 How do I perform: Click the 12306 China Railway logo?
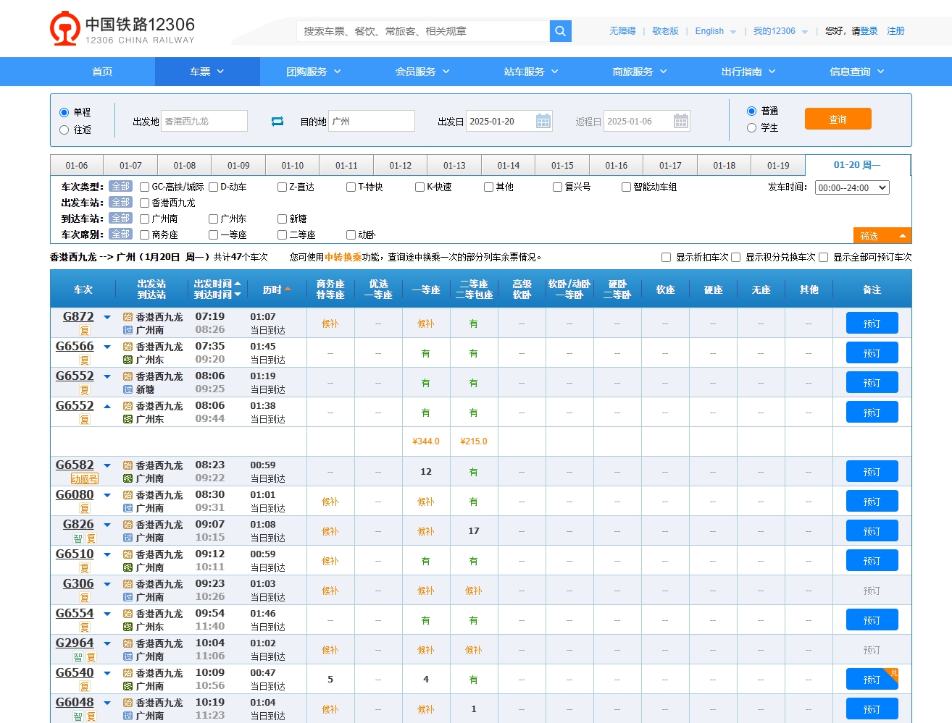coord(122,30)
